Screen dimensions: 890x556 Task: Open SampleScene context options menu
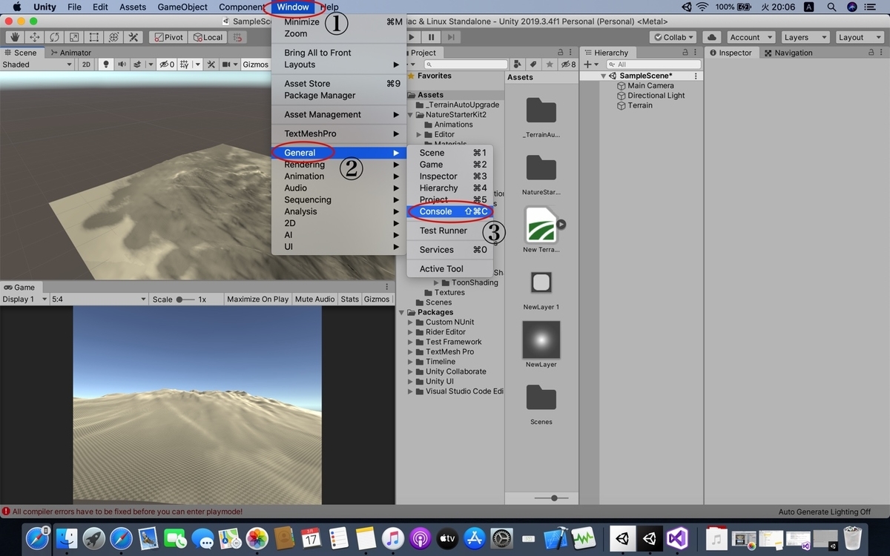[696, 76]
